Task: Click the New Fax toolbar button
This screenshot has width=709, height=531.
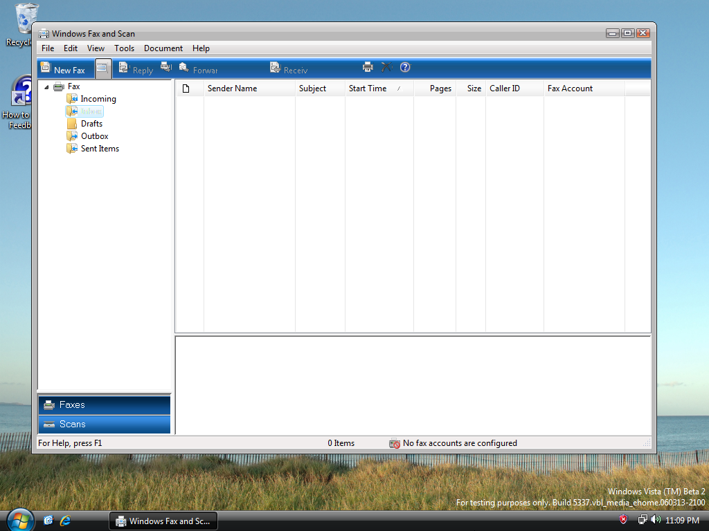Action: tap(63, 69)
